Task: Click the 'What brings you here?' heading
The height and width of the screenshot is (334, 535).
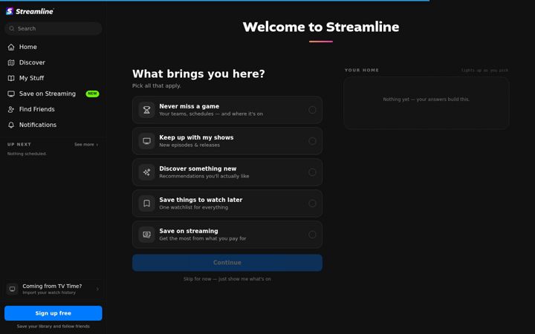Action: [x=198, y=73]
